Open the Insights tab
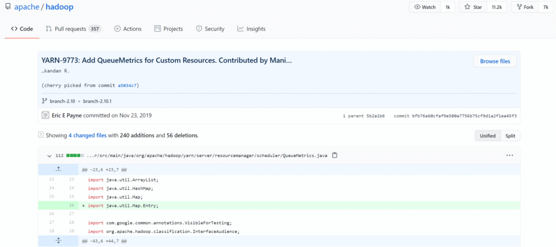This screenshot has height=247, width=556. click(x=251, y=29)
